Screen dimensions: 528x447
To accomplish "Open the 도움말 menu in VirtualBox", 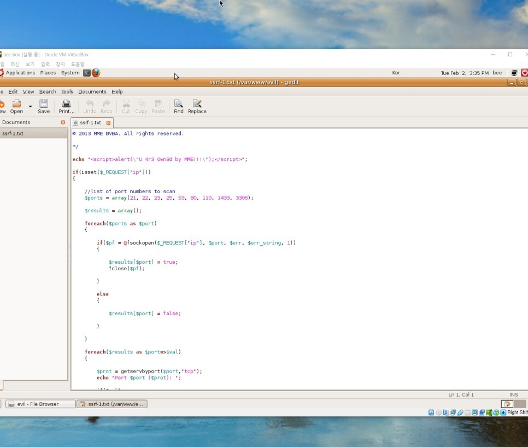I will (x=78, y=64).
